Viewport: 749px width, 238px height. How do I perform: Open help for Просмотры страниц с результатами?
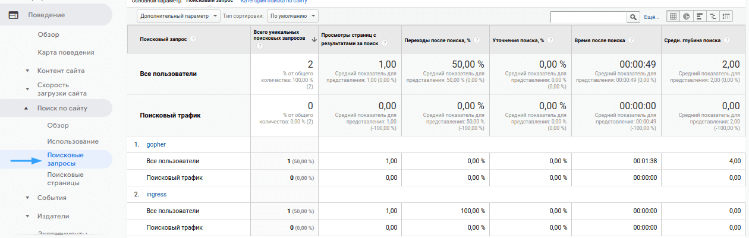coord(385,43)
